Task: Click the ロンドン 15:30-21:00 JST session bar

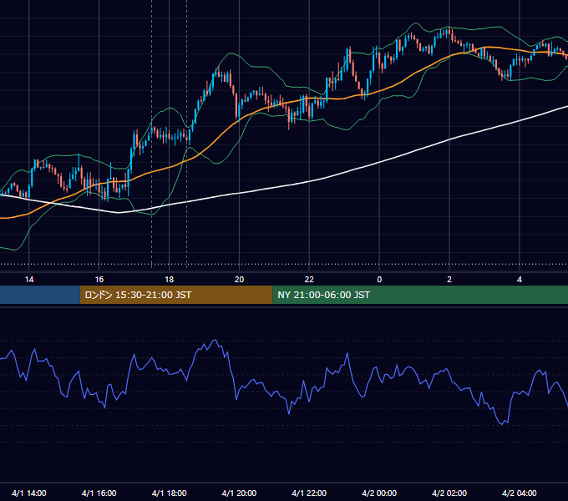Action: [176, 295]
